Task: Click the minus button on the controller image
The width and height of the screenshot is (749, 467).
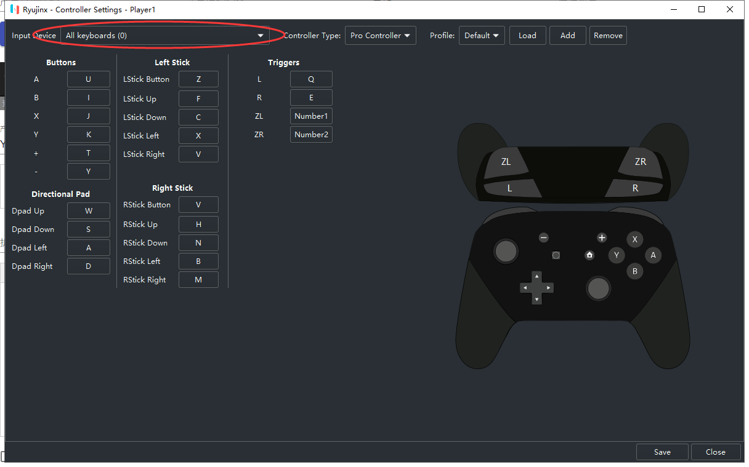Action: pyautogui.click(x=543, y=237)
